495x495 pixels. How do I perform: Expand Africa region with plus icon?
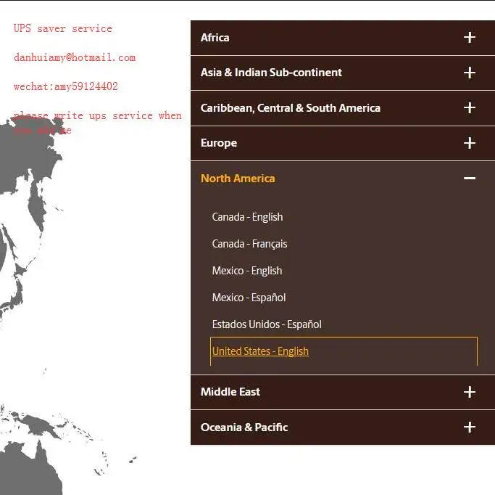470,37
